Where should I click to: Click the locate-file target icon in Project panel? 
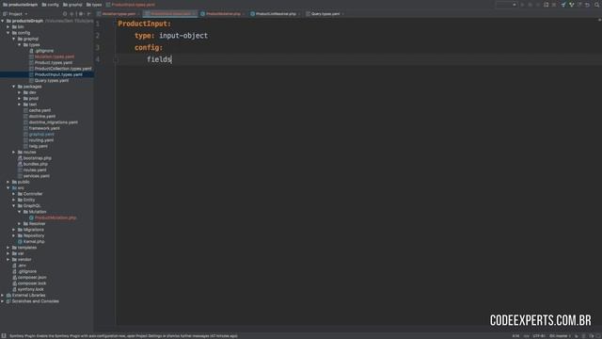65,14
